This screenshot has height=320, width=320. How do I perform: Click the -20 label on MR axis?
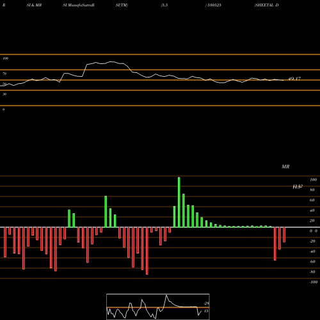pos(312,241)
